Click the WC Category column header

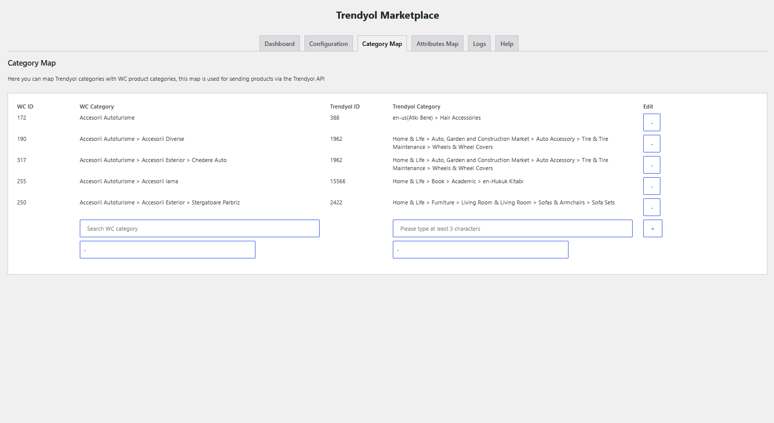tap(96, 107)
